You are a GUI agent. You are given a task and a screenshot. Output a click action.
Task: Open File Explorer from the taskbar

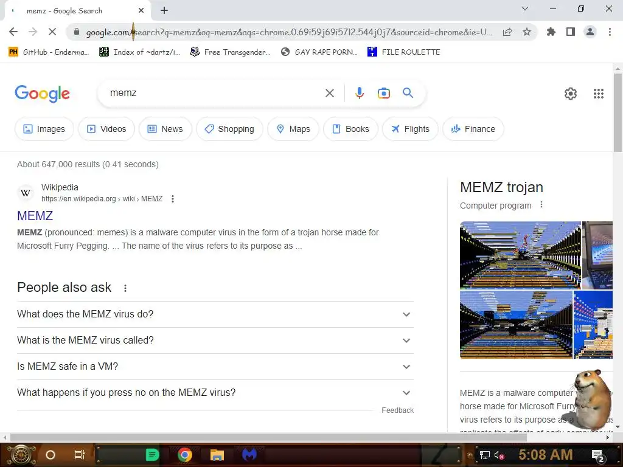(217, 455)
